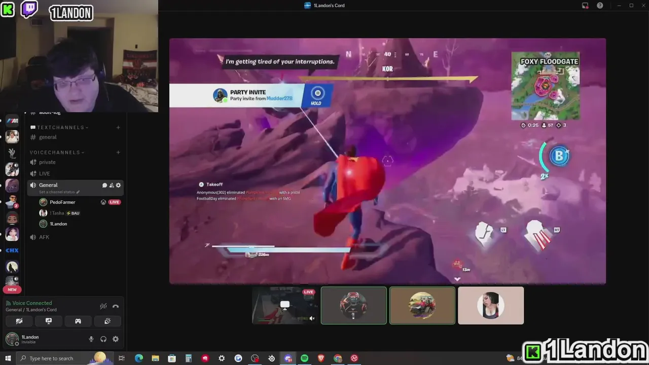This screenshot has width=649, height=365.
Task: Click the inbox icon in Discord title bar
Action: 585,6
